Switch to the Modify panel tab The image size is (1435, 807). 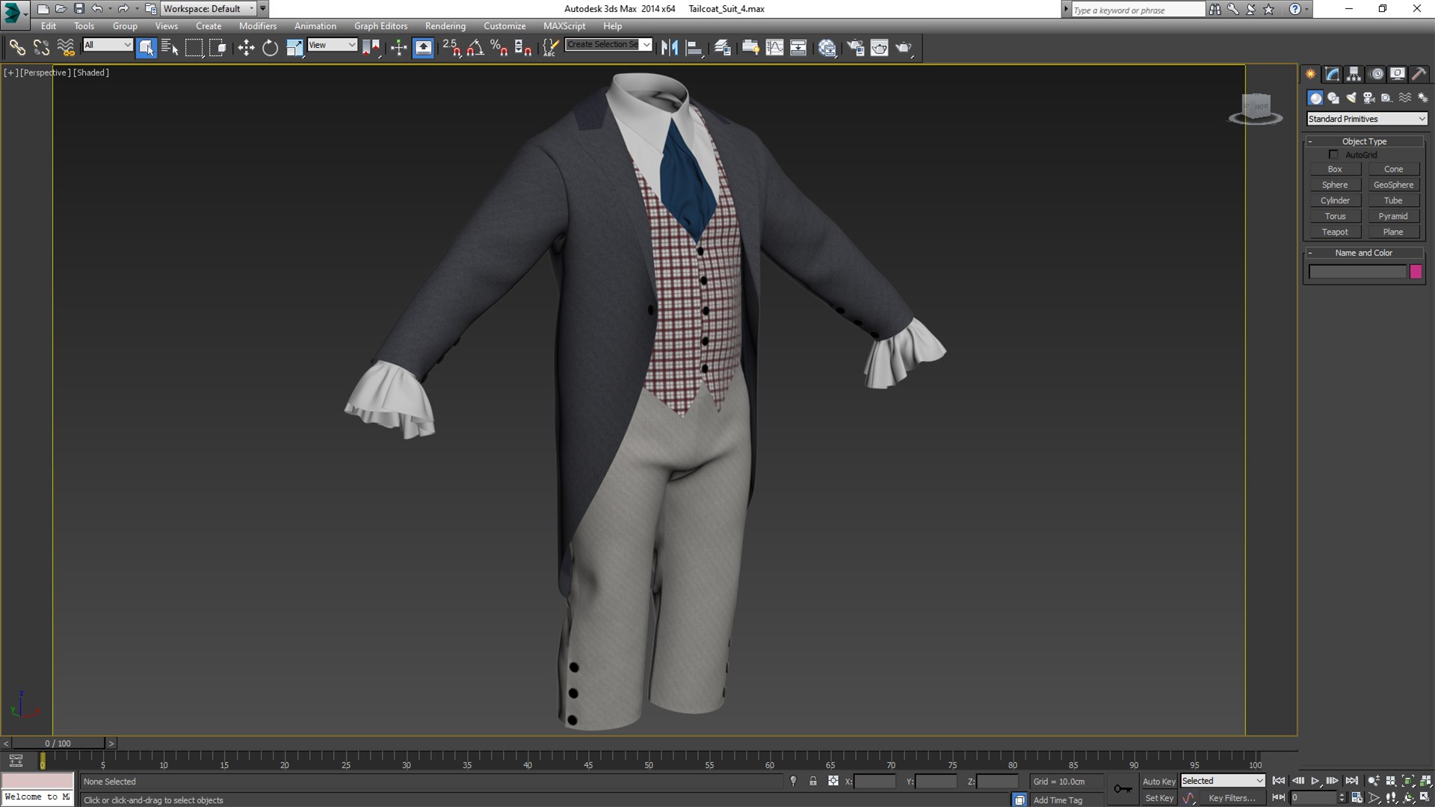point(1332,74)
